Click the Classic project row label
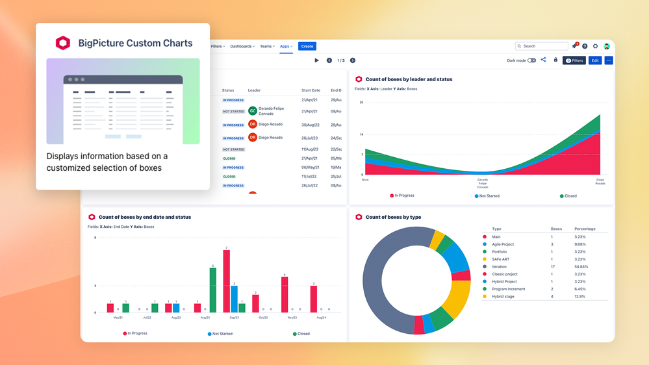Image resolution: width=649 pixels, height=365 pixels. [505, 274]
